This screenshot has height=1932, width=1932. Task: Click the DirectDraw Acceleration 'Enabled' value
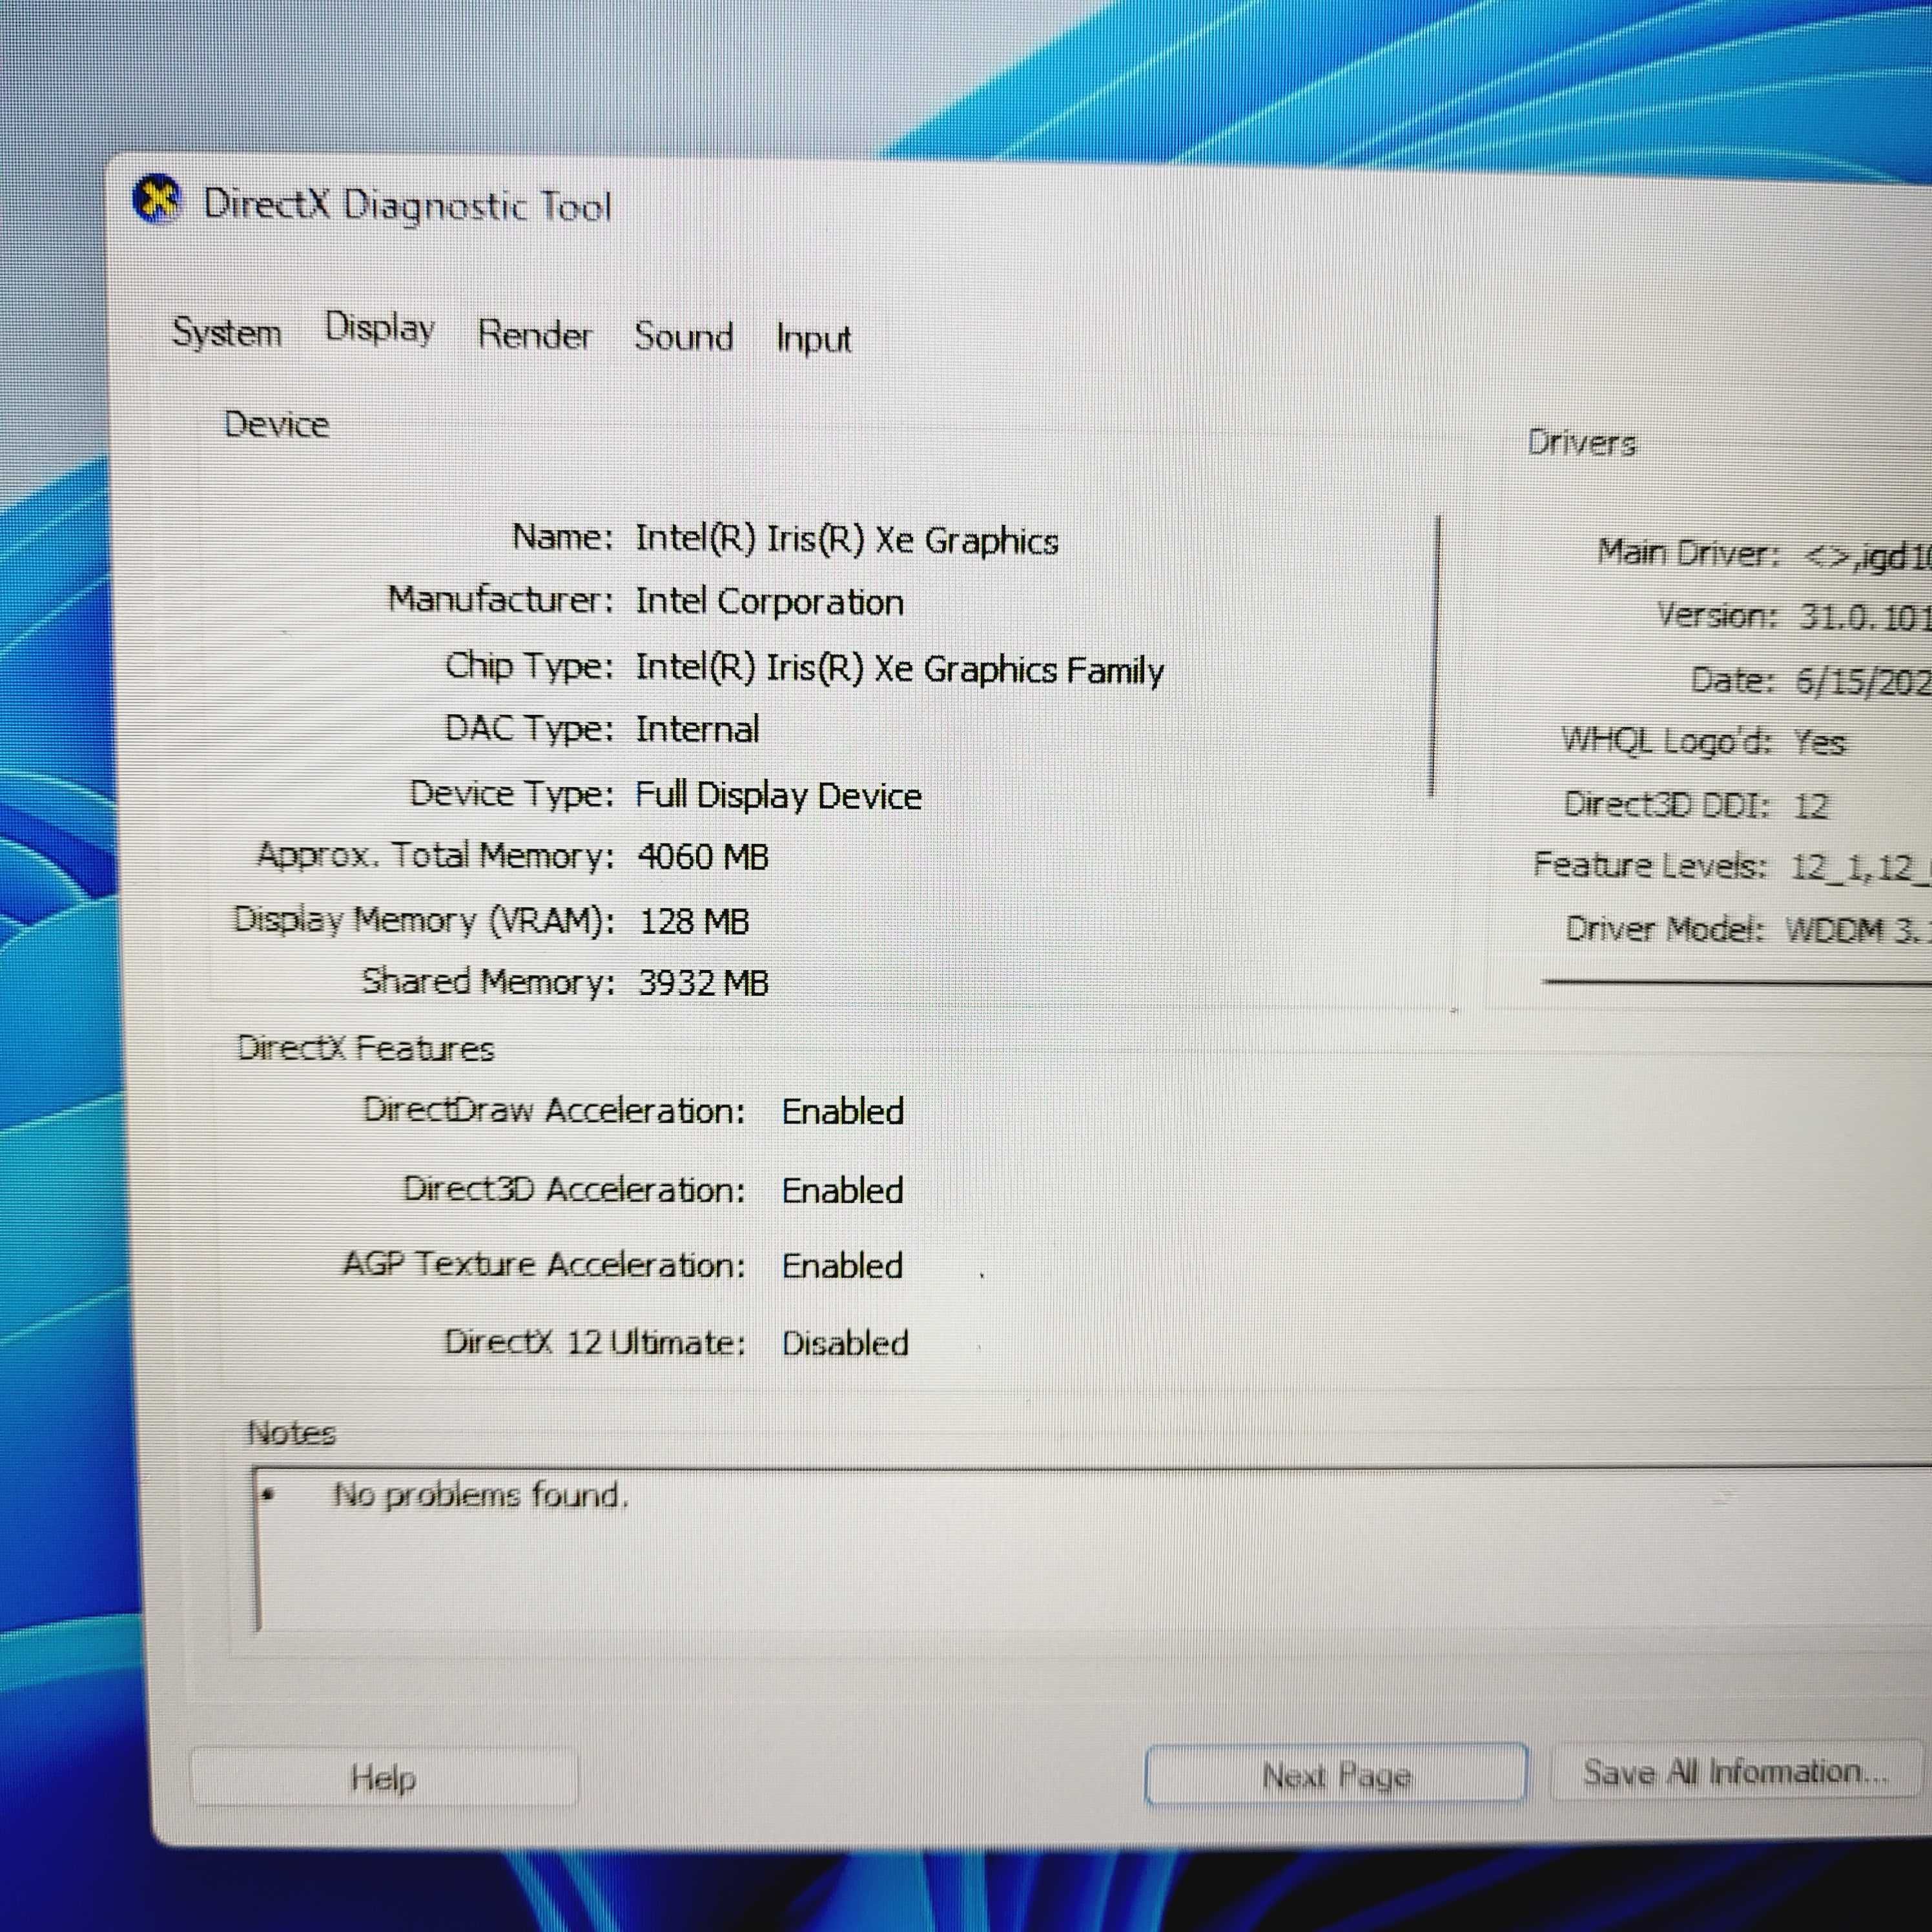[x=843, y=1112]
